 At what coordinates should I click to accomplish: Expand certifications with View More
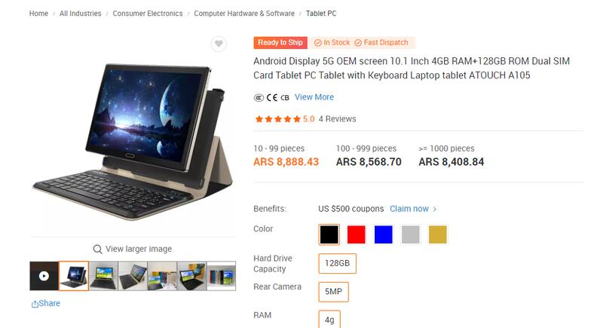click(x=314, y=97)
